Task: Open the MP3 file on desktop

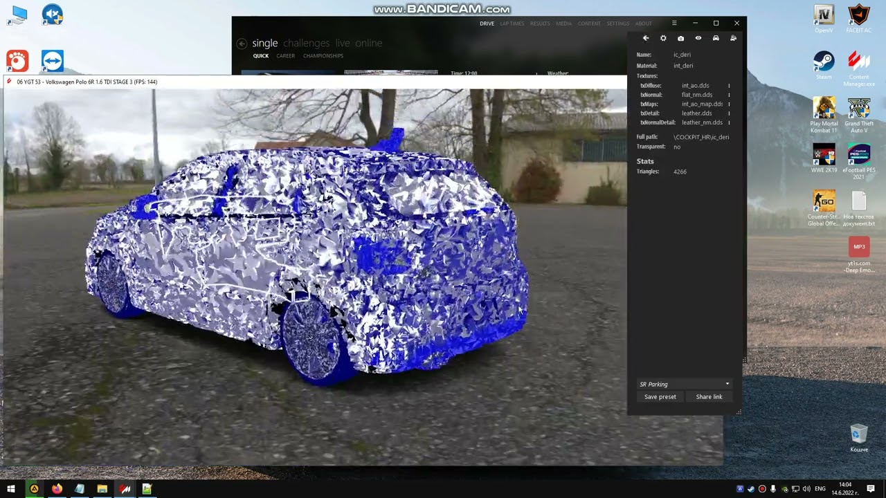Action: (x=859, y=255)
